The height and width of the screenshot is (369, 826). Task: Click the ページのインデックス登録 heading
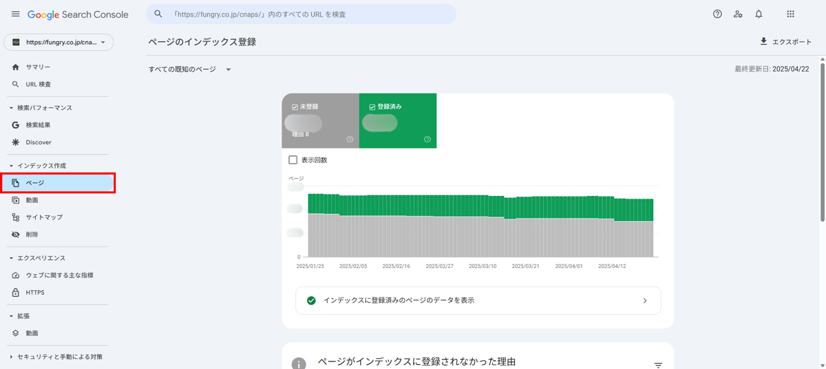tap(202, 42)
